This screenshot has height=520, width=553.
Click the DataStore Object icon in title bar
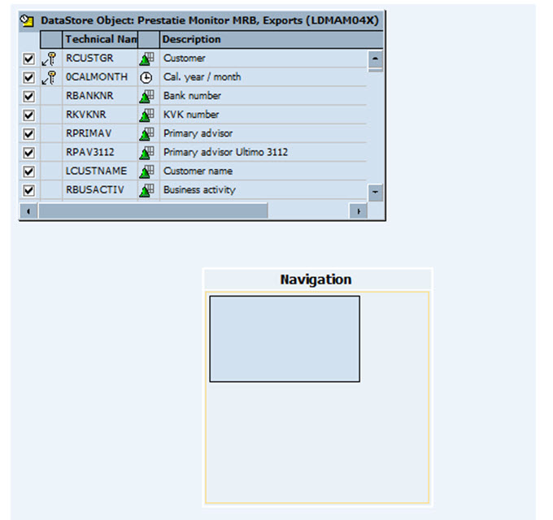tap(28, 19)
